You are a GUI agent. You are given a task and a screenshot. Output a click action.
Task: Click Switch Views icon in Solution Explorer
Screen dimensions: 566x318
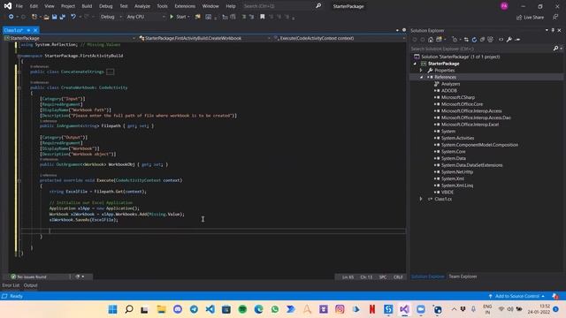440,40
